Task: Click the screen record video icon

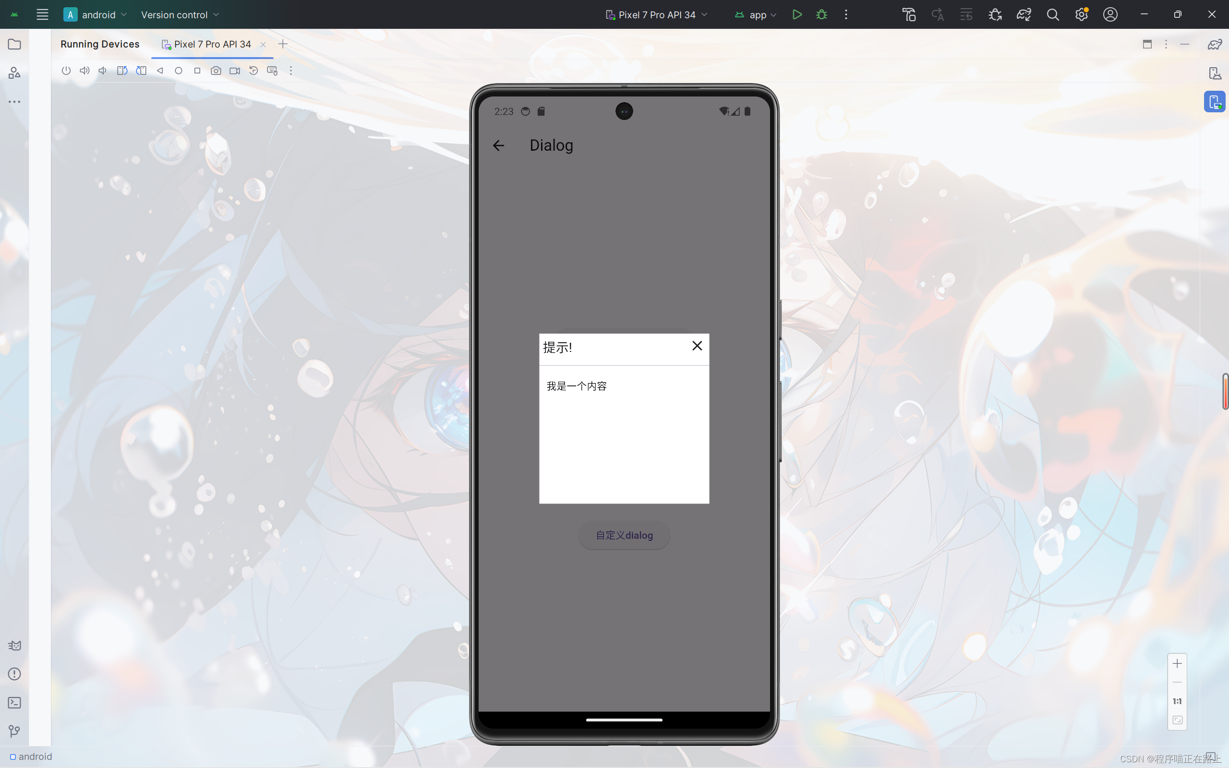Action: pyautogui.click(x=234, y=71)
